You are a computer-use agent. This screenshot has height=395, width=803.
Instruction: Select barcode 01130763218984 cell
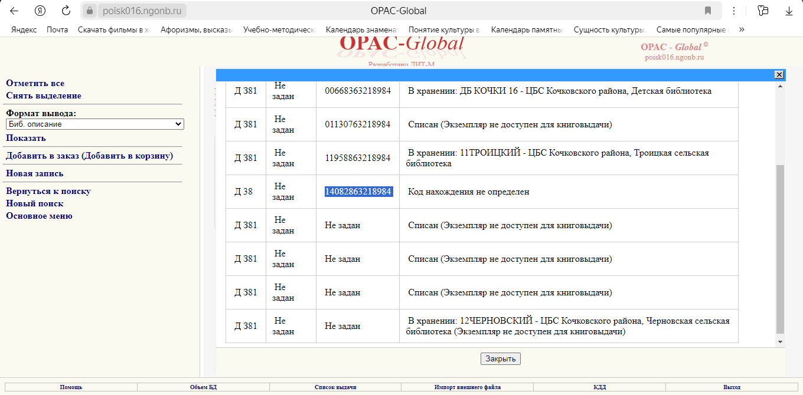click(358, 124)
